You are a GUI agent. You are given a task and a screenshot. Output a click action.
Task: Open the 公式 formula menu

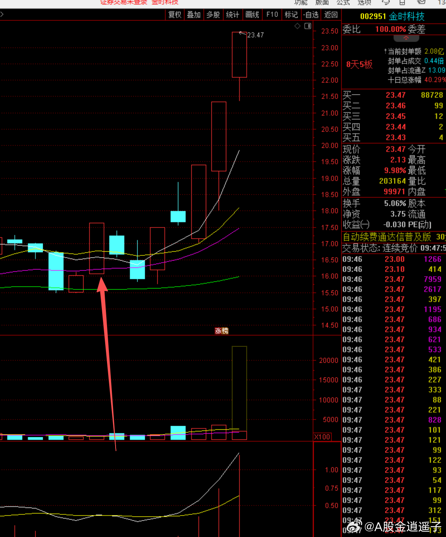pos(343,3)
